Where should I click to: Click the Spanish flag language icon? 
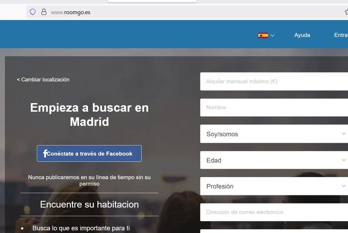coord(263,35)
